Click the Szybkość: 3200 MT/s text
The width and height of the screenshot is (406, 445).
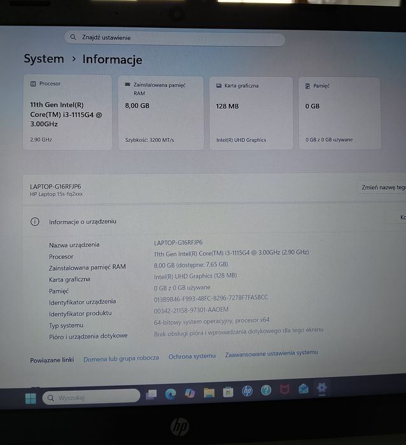click(x=150, y=140)
